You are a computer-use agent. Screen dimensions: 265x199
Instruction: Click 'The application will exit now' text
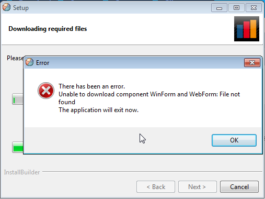click(98, 110)
